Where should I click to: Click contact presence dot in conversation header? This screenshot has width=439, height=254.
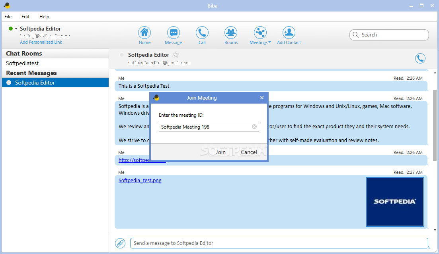tap(121, 55)
